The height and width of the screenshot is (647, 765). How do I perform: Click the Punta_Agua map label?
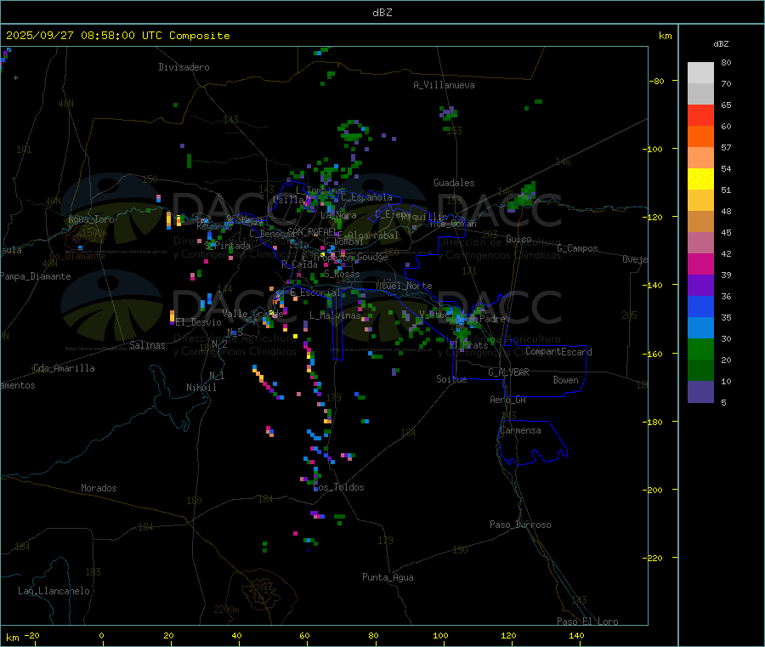388,577
